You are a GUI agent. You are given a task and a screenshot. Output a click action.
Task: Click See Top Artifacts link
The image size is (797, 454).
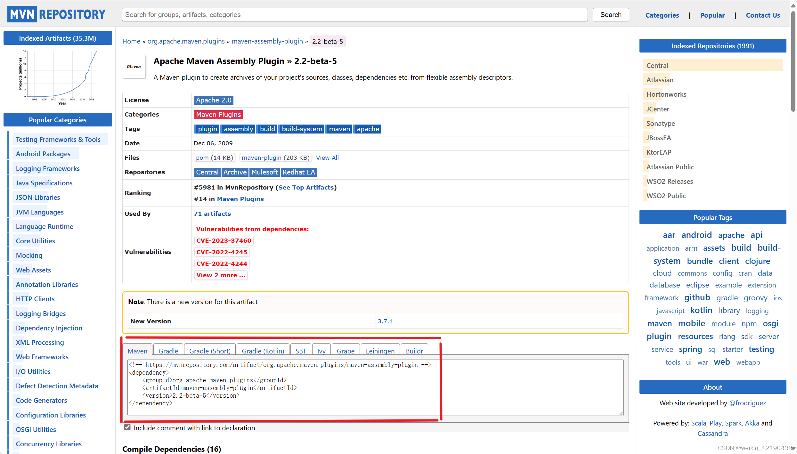pos(306,188)
